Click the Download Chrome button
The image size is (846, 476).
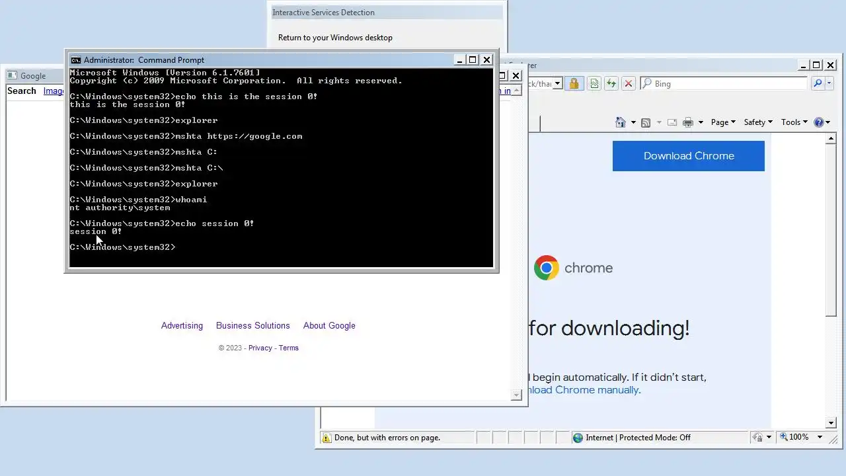(689, 156)
